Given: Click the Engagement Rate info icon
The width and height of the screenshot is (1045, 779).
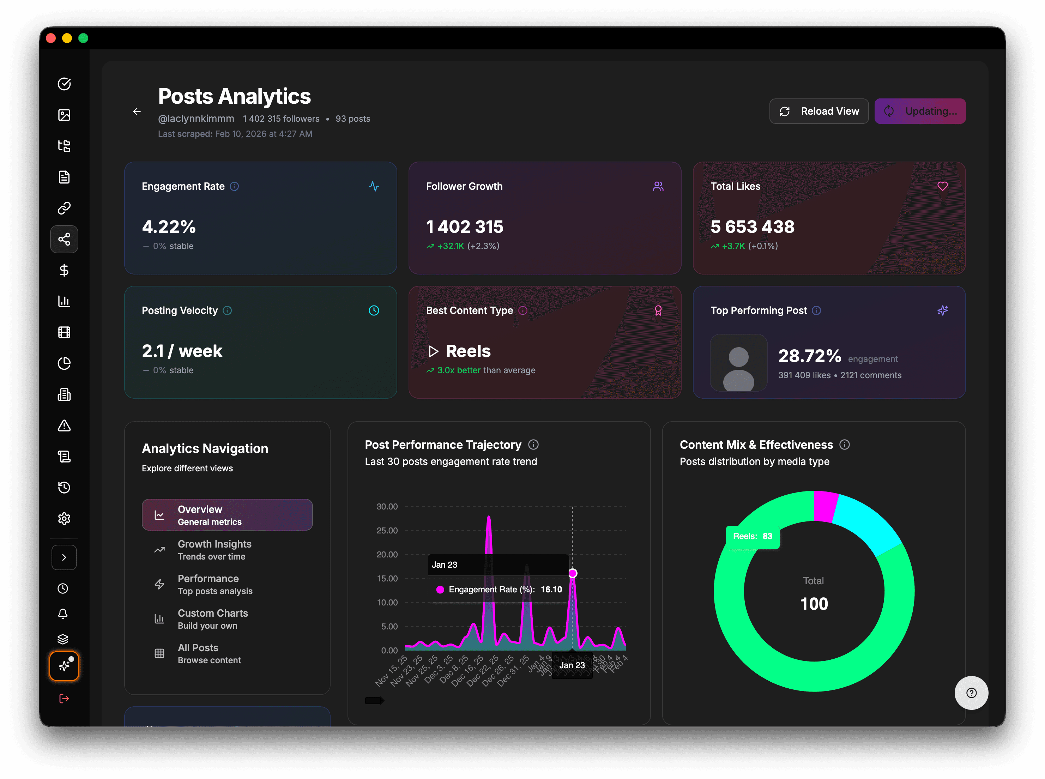Looking at the screenshot, I should [x=234, y=186].
